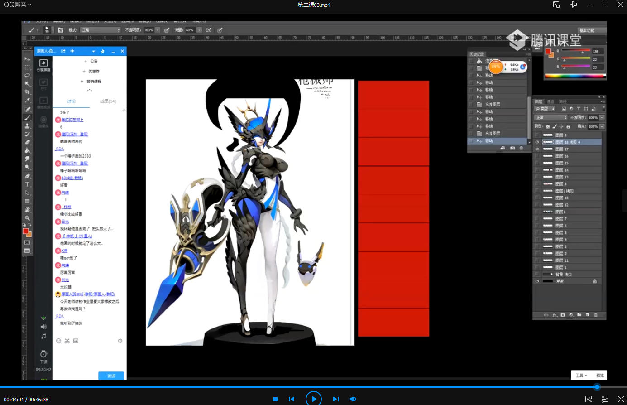Switch to the 讨论 discussion tab
Screen dimensions: 627x405
tap(72, 101)
